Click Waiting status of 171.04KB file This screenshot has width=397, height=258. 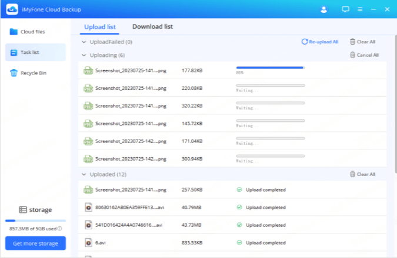(x=247, y=144)
